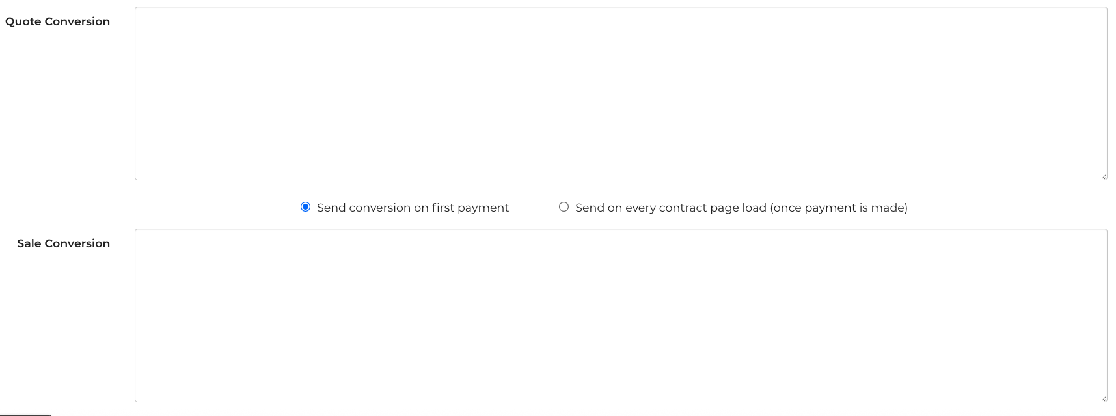Click the 'Quote Conversion' field label

57,21
